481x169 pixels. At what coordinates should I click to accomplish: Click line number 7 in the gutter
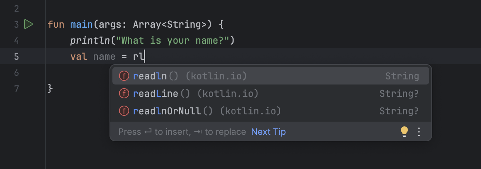click(16, 89)
